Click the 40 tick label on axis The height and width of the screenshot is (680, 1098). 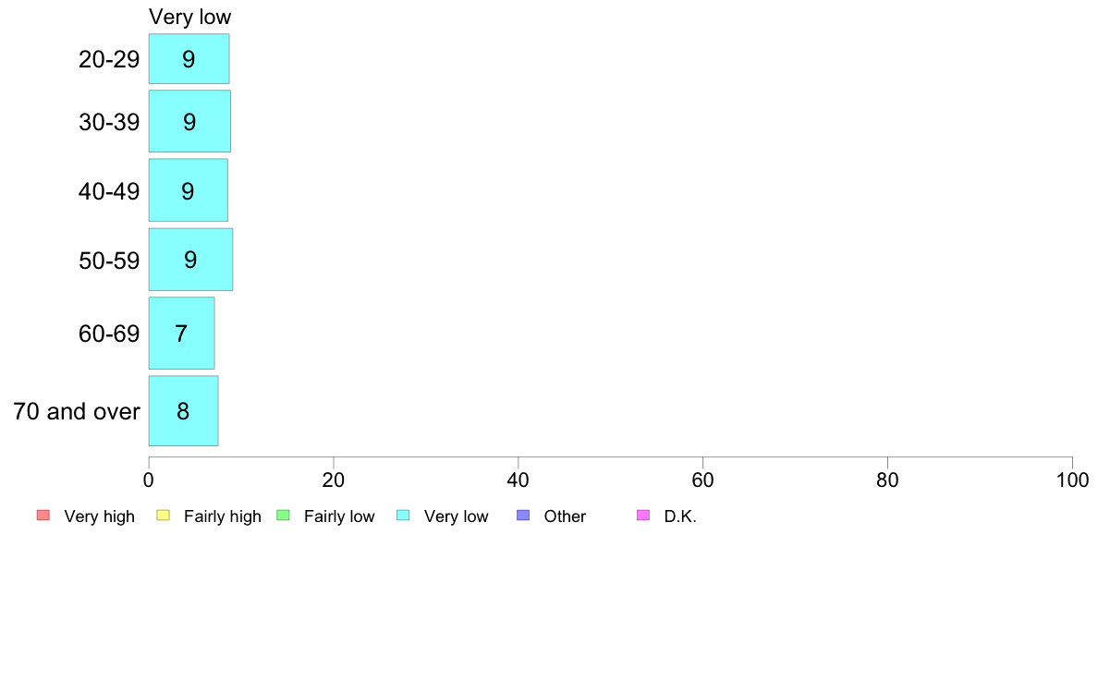tap(518, 480)
